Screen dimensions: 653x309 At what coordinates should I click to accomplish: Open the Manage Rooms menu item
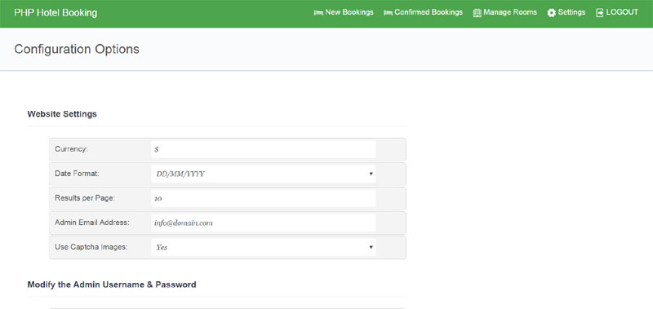pos(510,12)
